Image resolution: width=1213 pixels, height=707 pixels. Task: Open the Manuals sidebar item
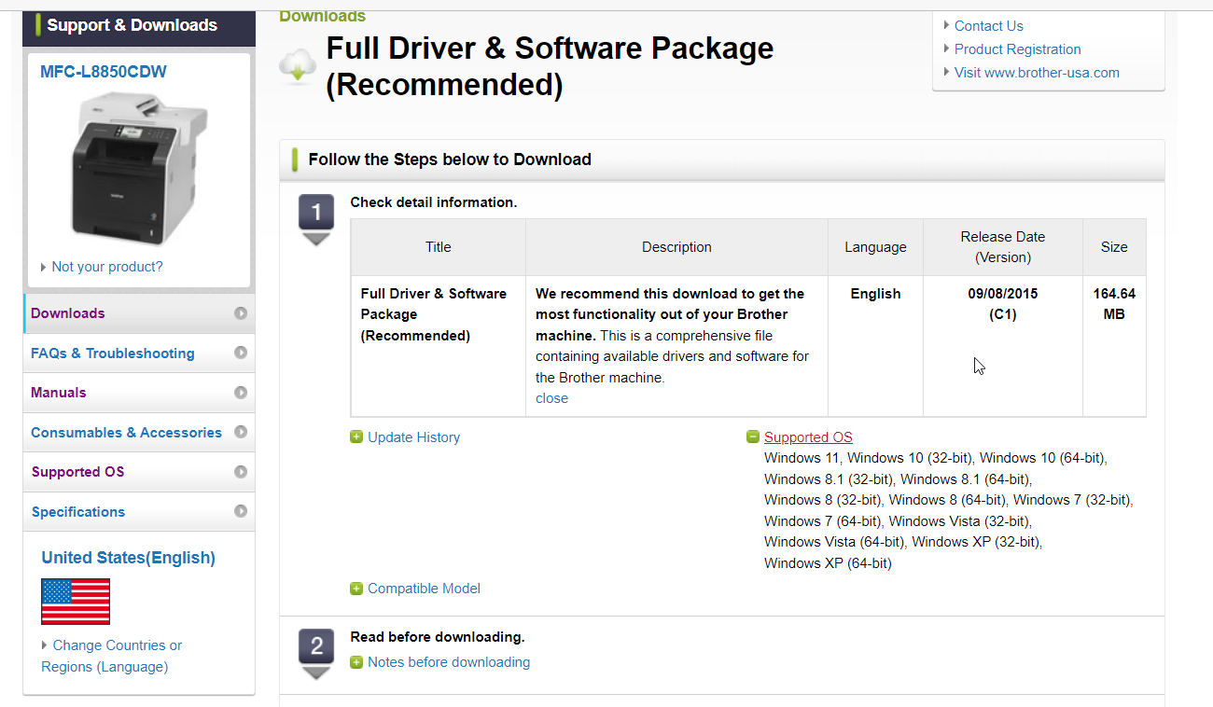pyautogui.click(x=59, y=393)
